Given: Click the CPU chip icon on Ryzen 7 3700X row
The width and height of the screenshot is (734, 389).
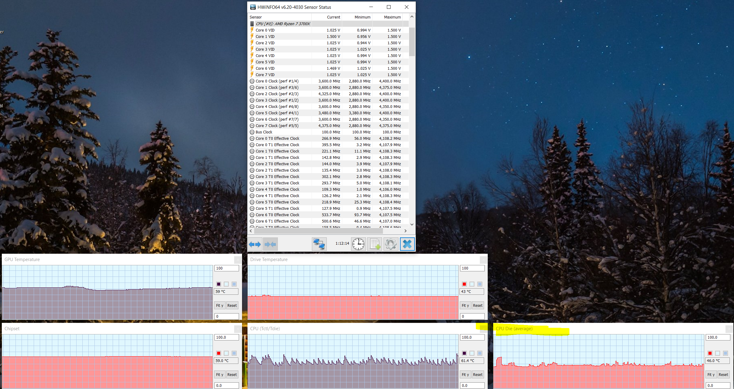Looking at the screenshot, I should pyautogui.click(x=252, y=24).
